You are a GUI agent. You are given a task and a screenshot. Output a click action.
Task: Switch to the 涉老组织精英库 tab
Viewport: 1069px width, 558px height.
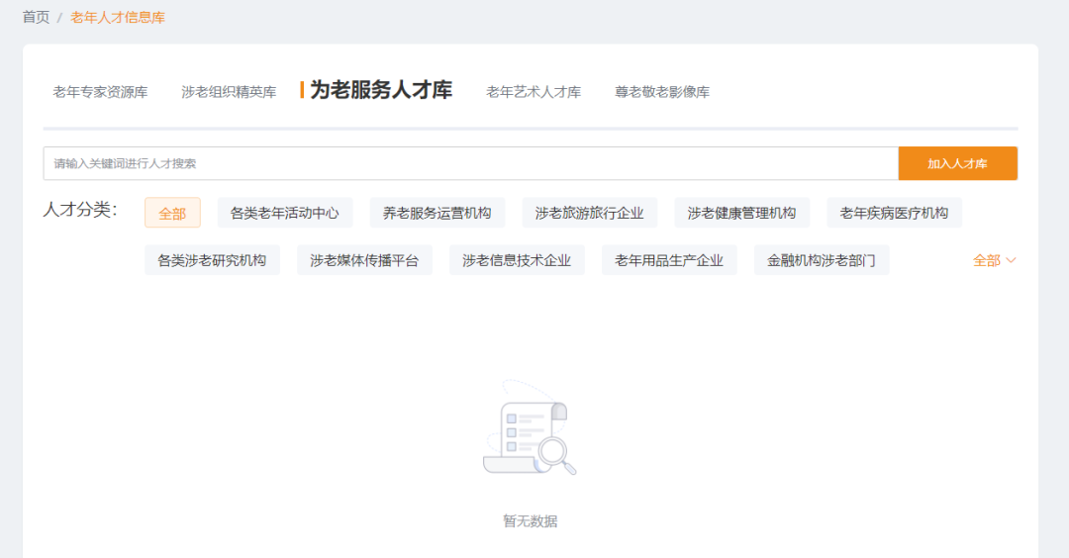[229, 92]
